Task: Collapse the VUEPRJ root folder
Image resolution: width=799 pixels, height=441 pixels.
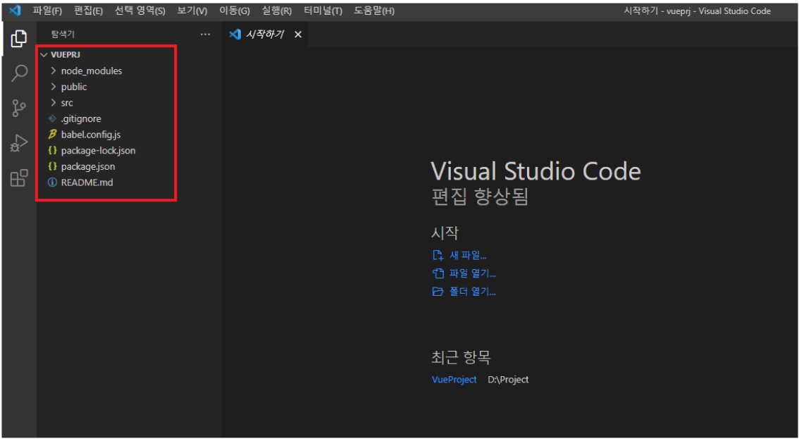Action: (x=44, y=54)
